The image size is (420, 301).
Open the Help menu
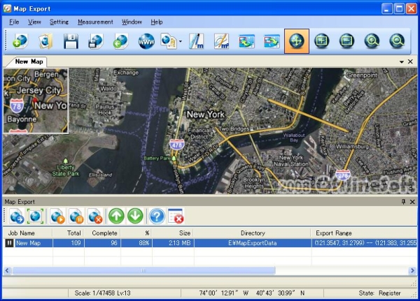[x=157, y=22]
